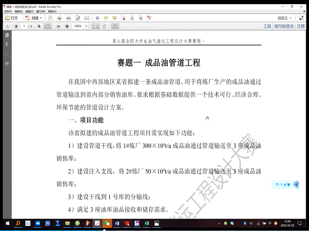This screenshot has width=309, height=231.
Task: Open the notification center icon
Action: pyautogui.click(x=300, y=223)
